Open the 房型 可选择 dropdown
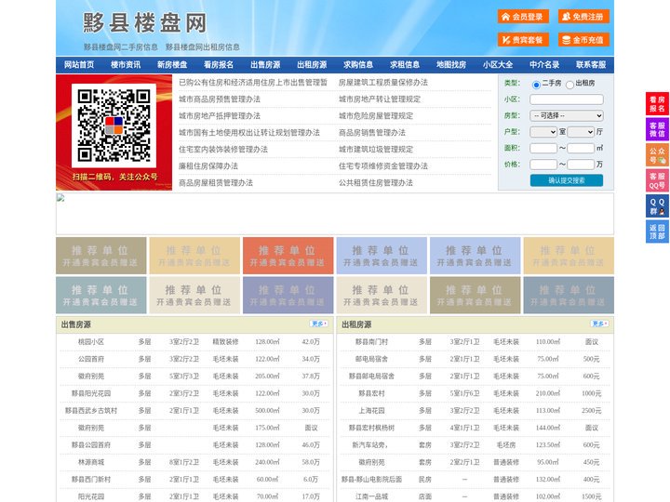This screenshot has height=502, width=670. pos(567,115)
